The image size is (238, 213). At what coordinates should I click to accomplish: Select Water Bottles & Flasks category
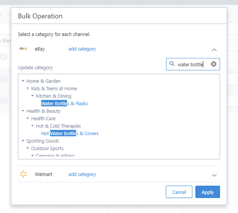(x=64, y=104)
